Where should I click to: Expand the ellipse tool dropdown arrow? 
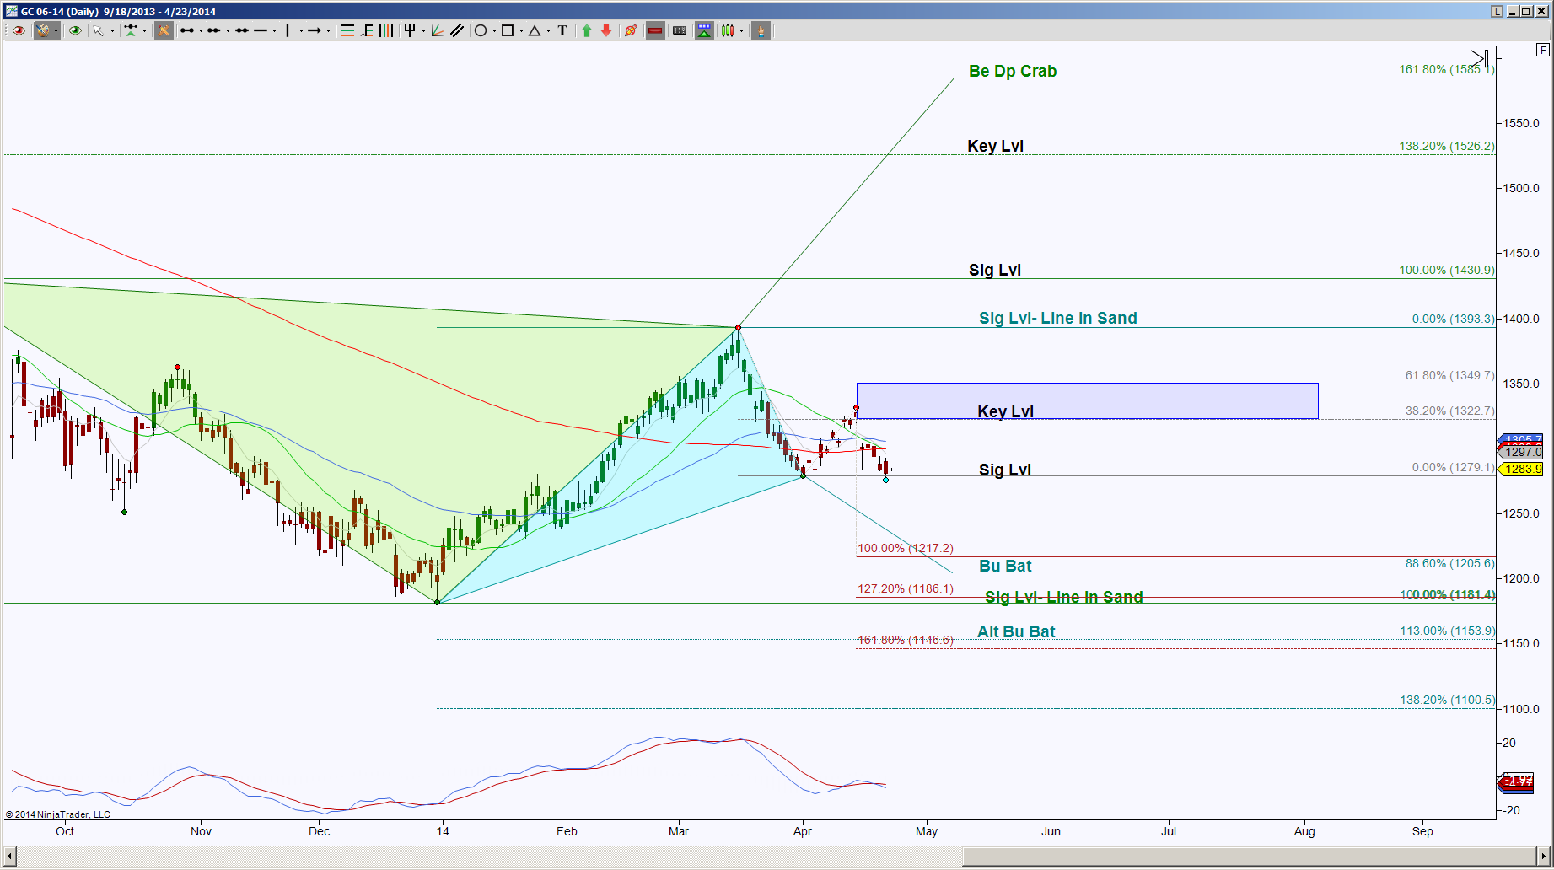point(494,30)
